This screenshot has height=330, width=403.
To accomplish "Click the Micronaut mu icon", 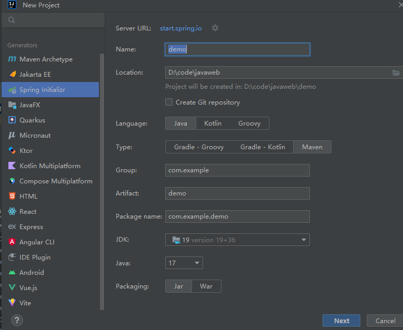I will pyautogui.click(x=12, y=136).
